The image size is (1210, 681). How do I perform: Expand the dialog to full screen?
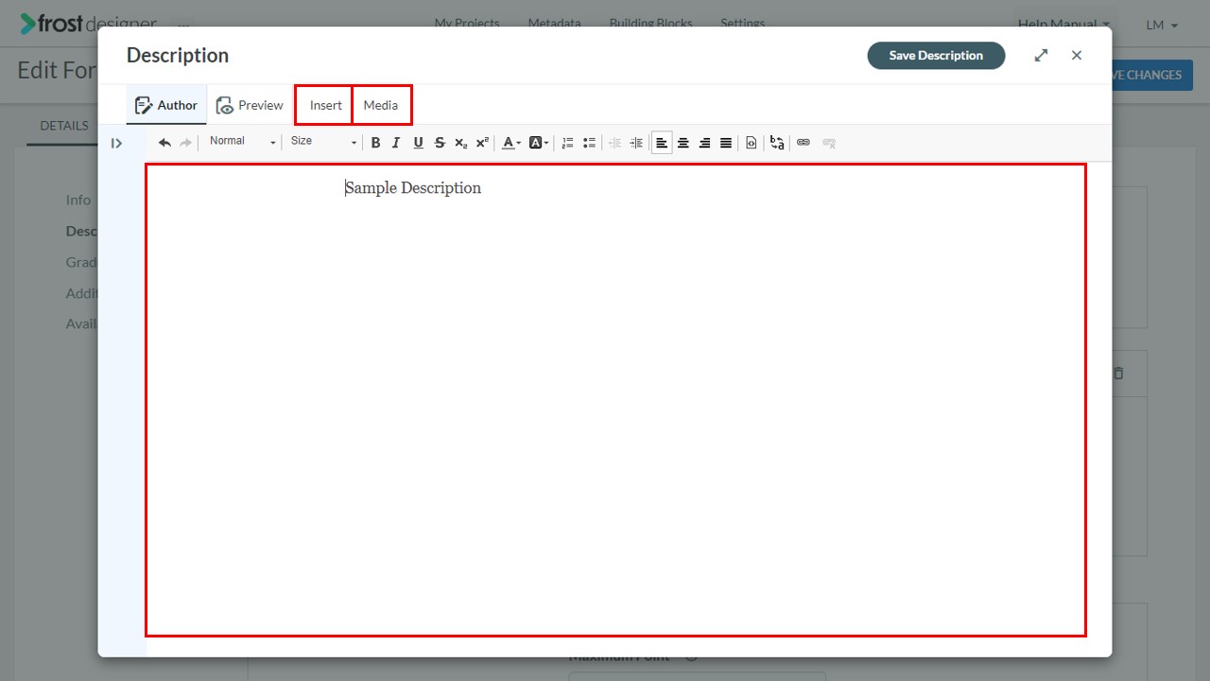tap(1041, 55)
